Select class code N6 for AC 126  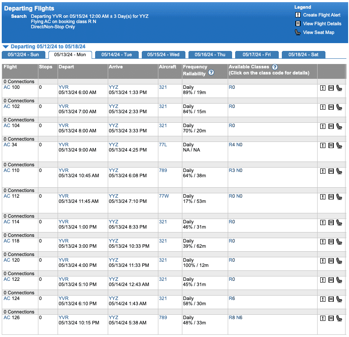coord(240,317)
